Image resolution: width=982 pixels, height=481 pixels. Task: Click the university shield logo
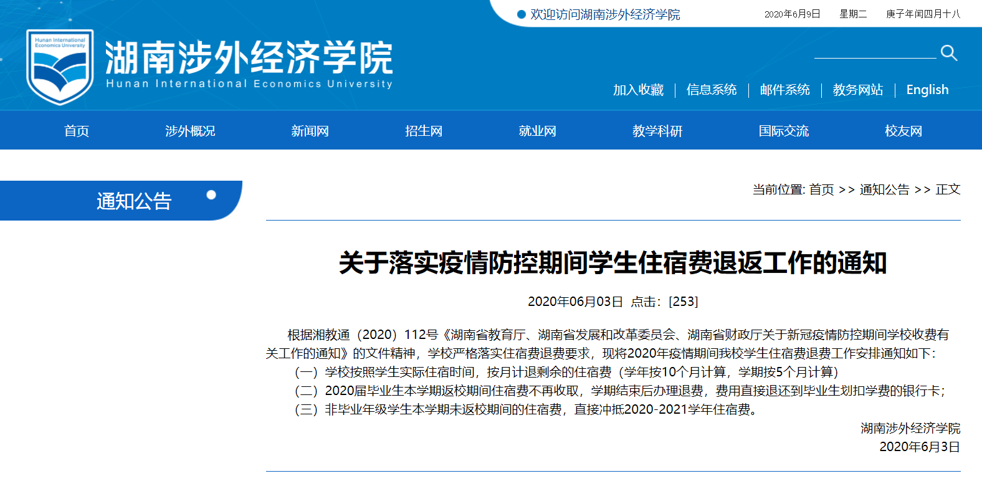click(x=60, y=67)
